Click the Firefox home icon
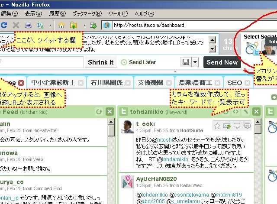277x204 pixels. [x=61, y=25]
